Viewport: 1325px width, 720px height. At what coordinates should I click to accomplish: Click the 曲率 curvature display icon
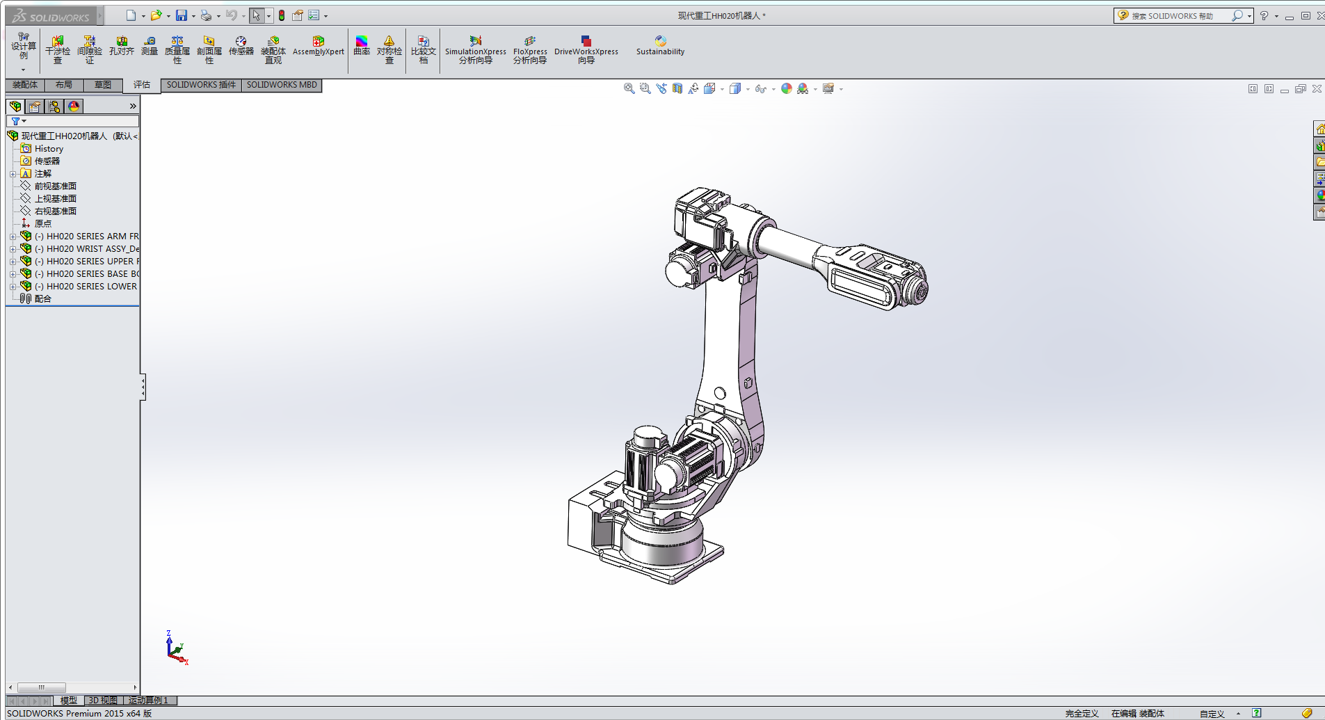pos(361,46)
